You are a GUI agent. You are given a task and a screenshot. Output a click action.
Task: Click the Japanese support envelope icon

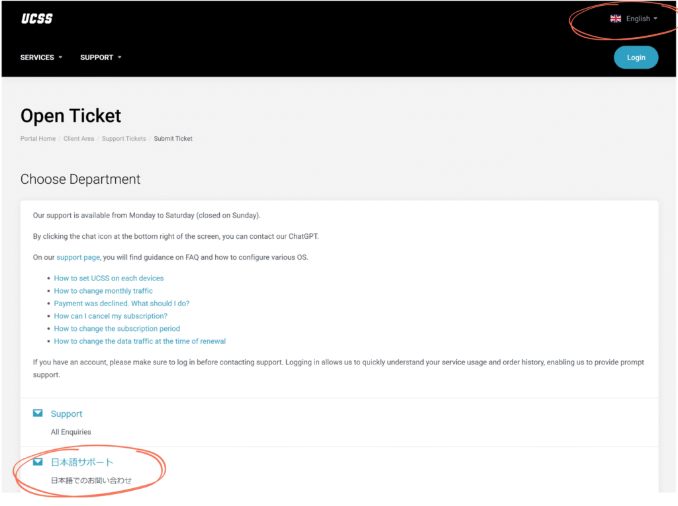click(38, 462)
